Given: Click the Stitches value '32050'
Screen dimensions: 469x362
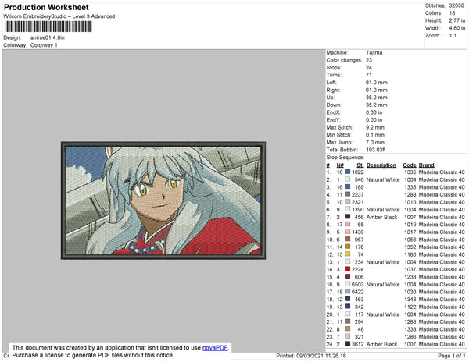Looking at the screenshot, I should click(x=456, y=5).
